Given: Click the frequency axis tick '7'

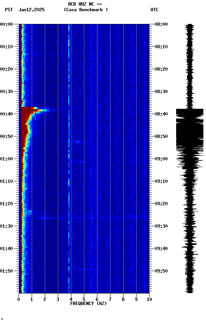Looking at the screenshot, I should (x=110, y=300).
